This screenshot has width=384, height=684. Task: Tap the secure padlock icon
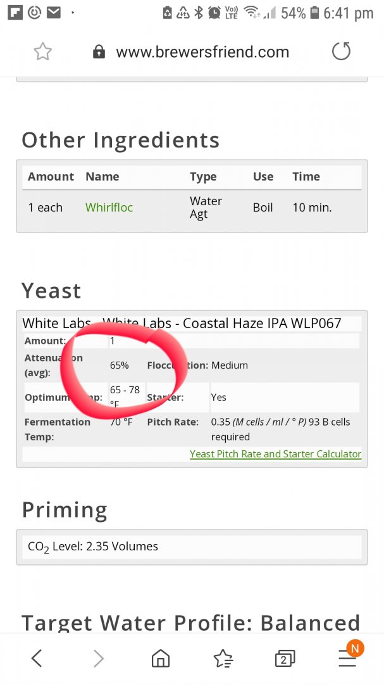99,52
